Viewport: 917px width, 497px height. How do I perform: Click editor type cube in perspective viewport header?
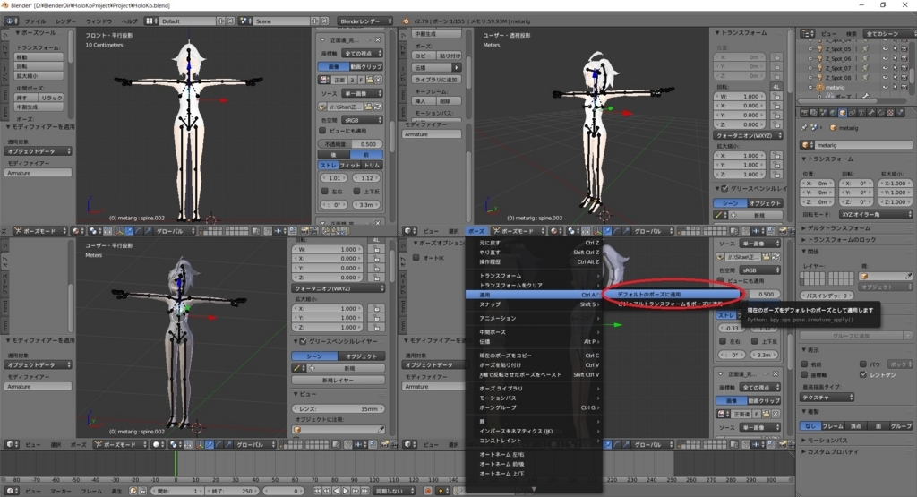click(410, 231)
